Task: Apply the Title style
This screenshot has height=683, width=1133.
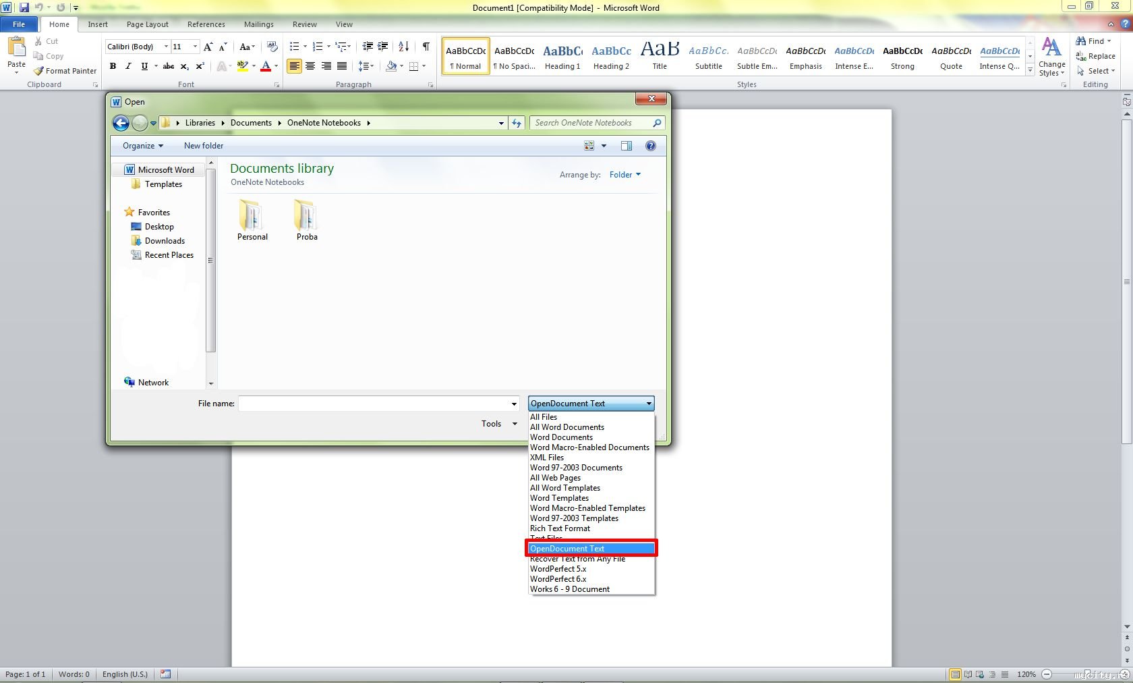Action: (660, 56)
